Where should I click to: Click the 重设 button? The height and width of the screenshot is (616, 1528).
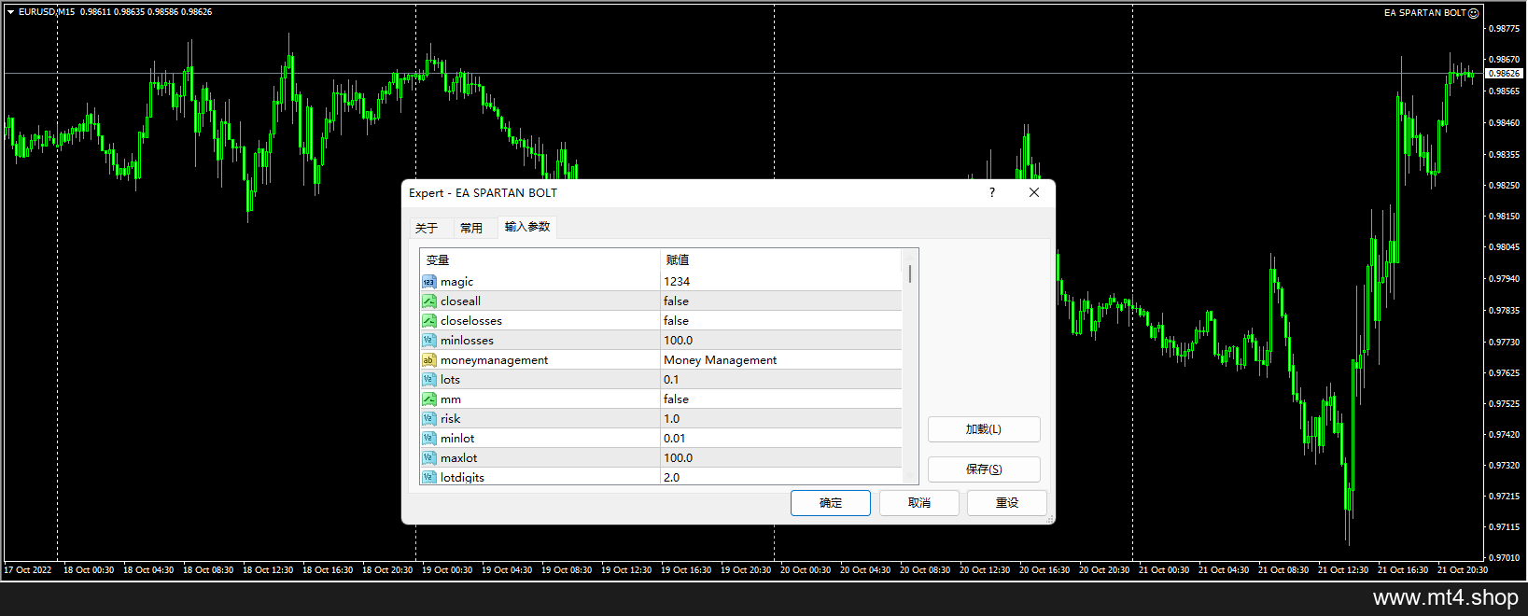[1007, 503]
